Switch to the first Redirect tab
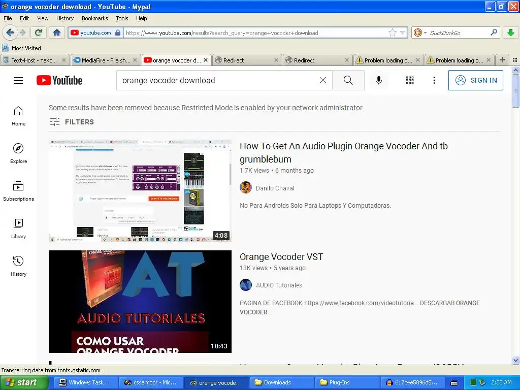This screenshot has height=390, width=520. pos(244,60)
